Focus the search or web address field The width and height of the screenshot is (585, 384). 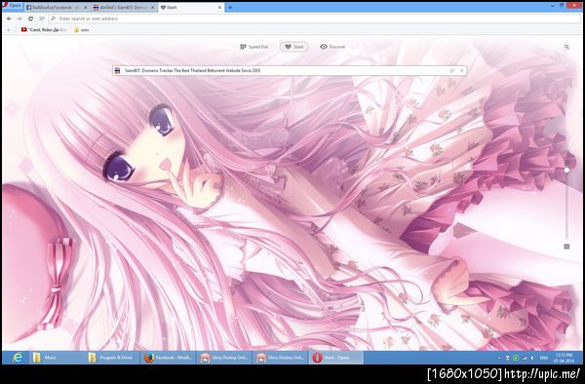[x=315, y=19]
